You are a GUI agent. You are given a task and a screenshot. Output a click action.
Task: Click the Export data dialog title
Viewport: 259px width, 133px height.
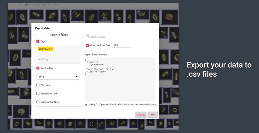(x=42, y=28)
